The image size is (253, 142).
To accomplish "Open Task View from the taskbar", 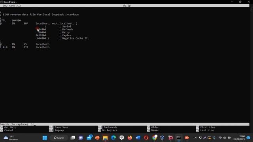I will [73, 138].
